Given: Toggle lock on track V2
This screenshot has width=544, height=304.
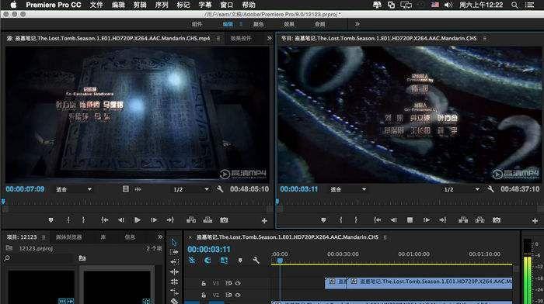Looking at the screenshot, I should (204, 295).
